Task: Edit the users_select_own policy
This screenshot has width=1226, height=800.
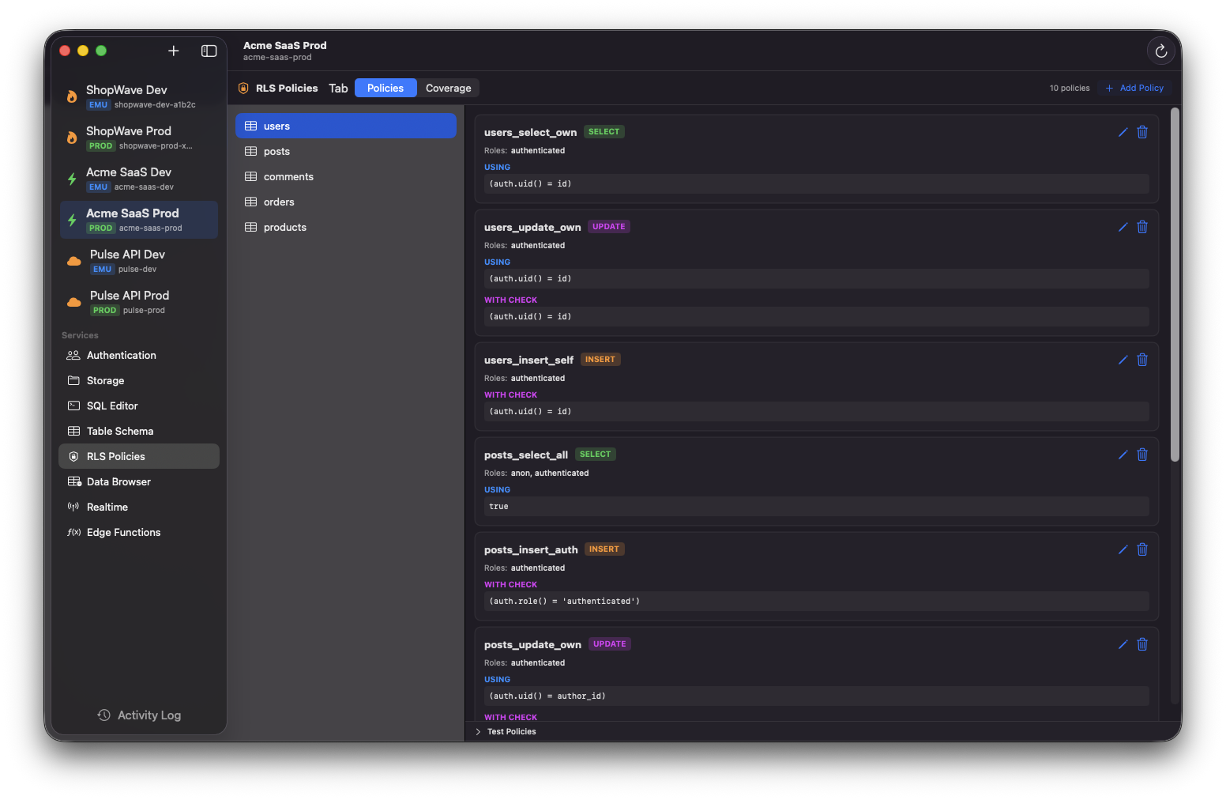Action: tap(1123, 132)
